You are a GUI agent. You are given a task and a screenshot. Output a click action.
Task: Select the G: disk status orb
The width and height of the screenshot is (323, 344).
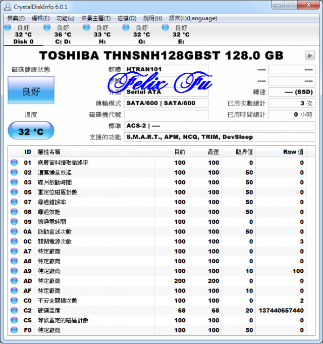[x=126, y=27]
